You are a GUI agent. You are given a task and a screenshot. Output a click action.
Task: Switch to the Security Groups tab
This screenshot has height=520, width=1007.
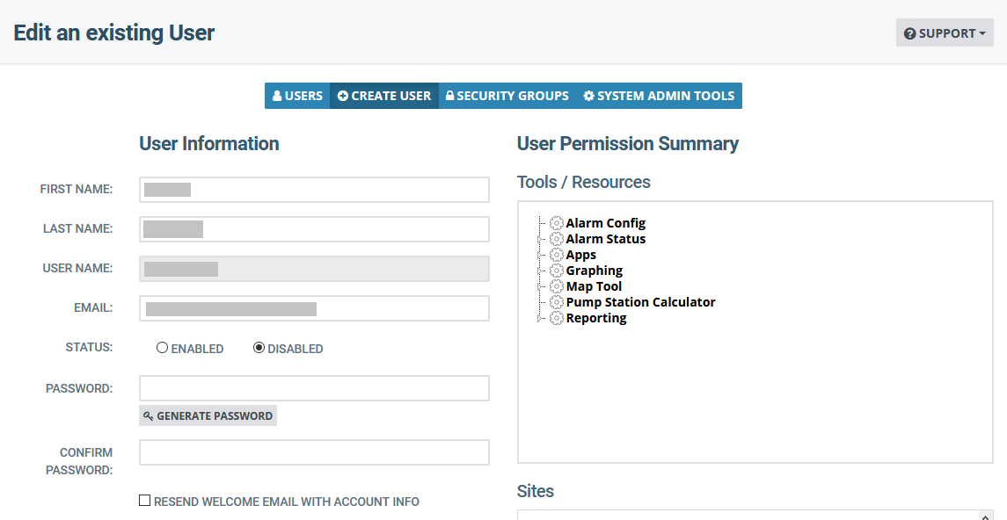pyautogui.click(x=507, y=96)
